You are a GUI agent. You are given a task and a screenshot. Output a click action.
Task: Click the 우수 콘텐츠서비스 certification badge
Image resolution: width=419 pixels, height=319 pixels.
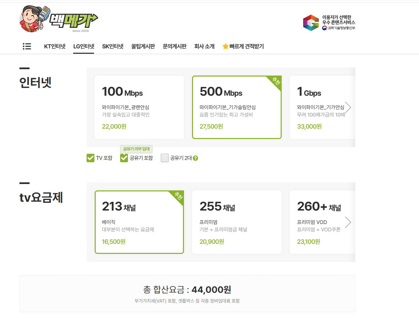pos(329,23)
